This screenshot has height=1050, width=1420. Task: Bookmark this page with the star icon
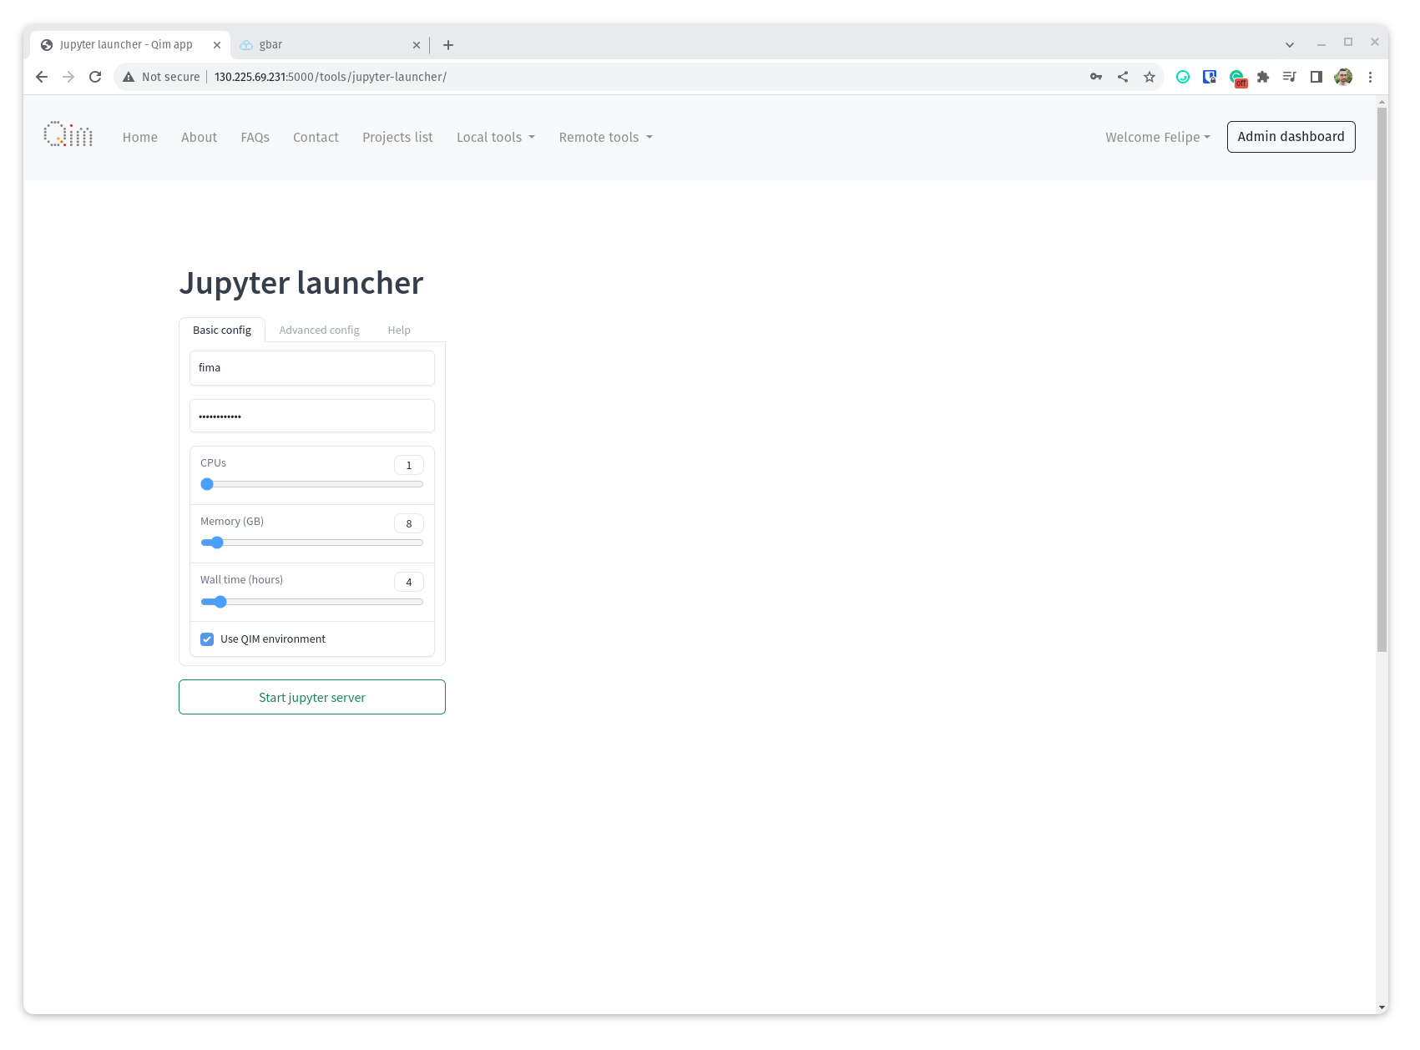[1150, 77]
